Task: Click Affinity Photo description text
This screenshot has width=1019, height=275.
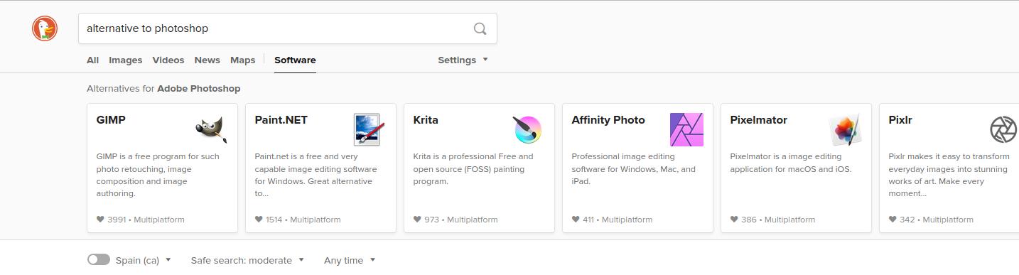Action: 634,169
